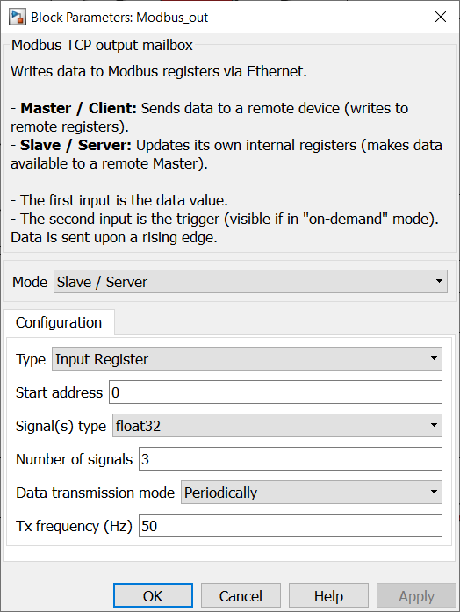Screen dimensions: 460x612
Task: Click the Apply button
Action: pyautogui.click(x=416, y=596)
